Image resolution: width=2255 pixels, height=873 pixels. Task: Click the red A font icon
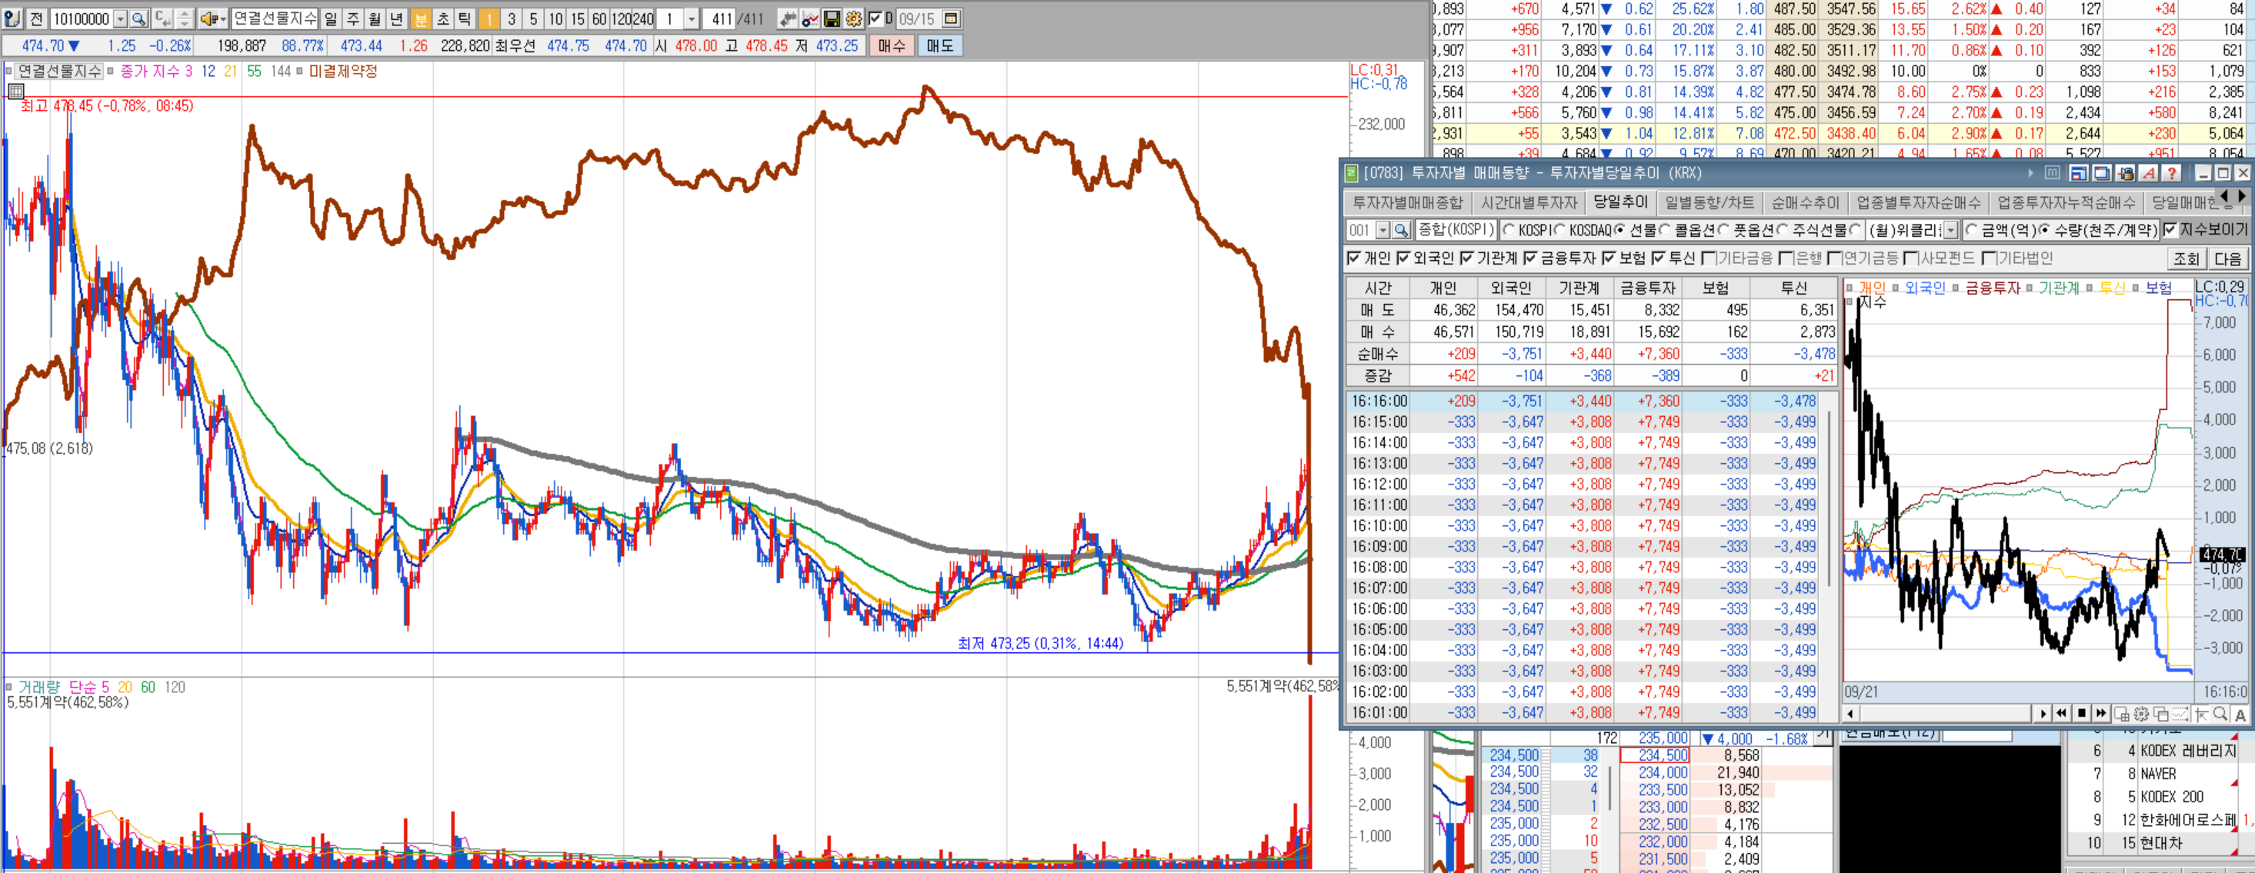point(2148,173)
